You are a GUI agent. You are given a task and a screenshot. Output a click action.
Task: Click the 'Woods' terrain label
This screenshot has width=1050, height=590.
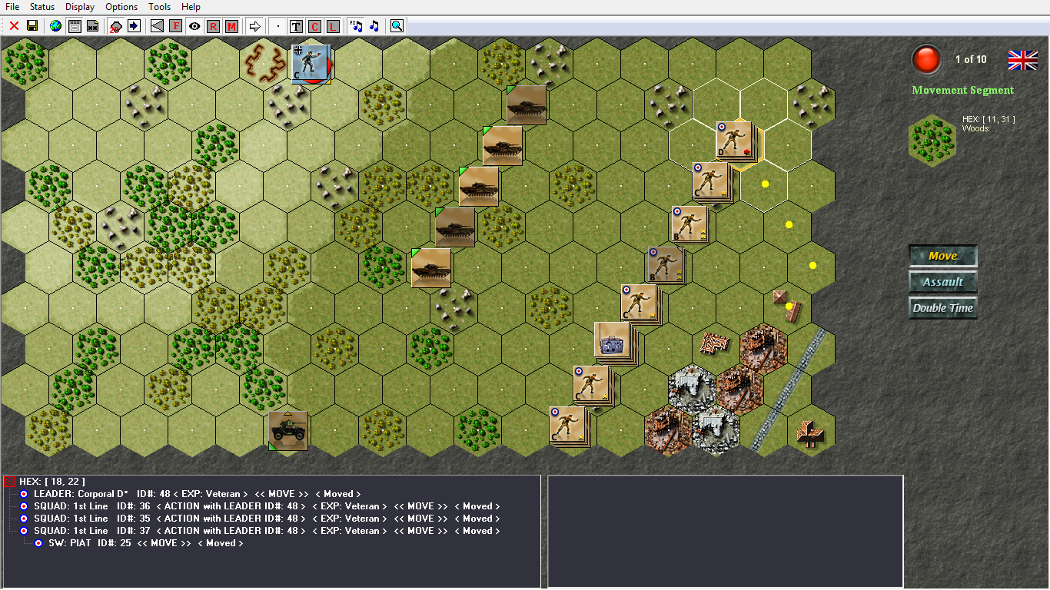(x=975, y=128)
